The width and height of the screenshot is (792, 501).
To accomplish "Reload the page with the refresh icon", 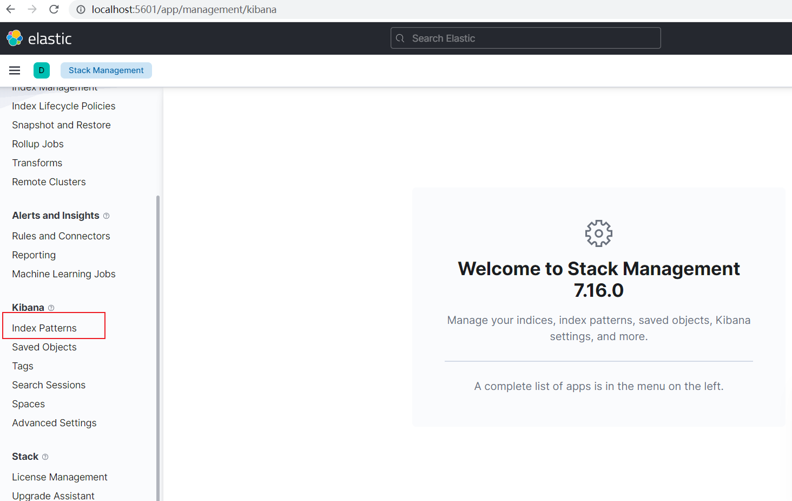I will (x=54, y=9).
